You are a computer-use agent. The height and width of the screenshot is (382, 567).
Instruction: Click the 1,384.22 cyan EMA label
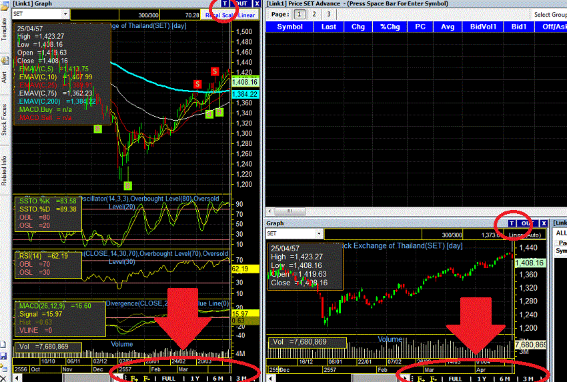[245, 94]
